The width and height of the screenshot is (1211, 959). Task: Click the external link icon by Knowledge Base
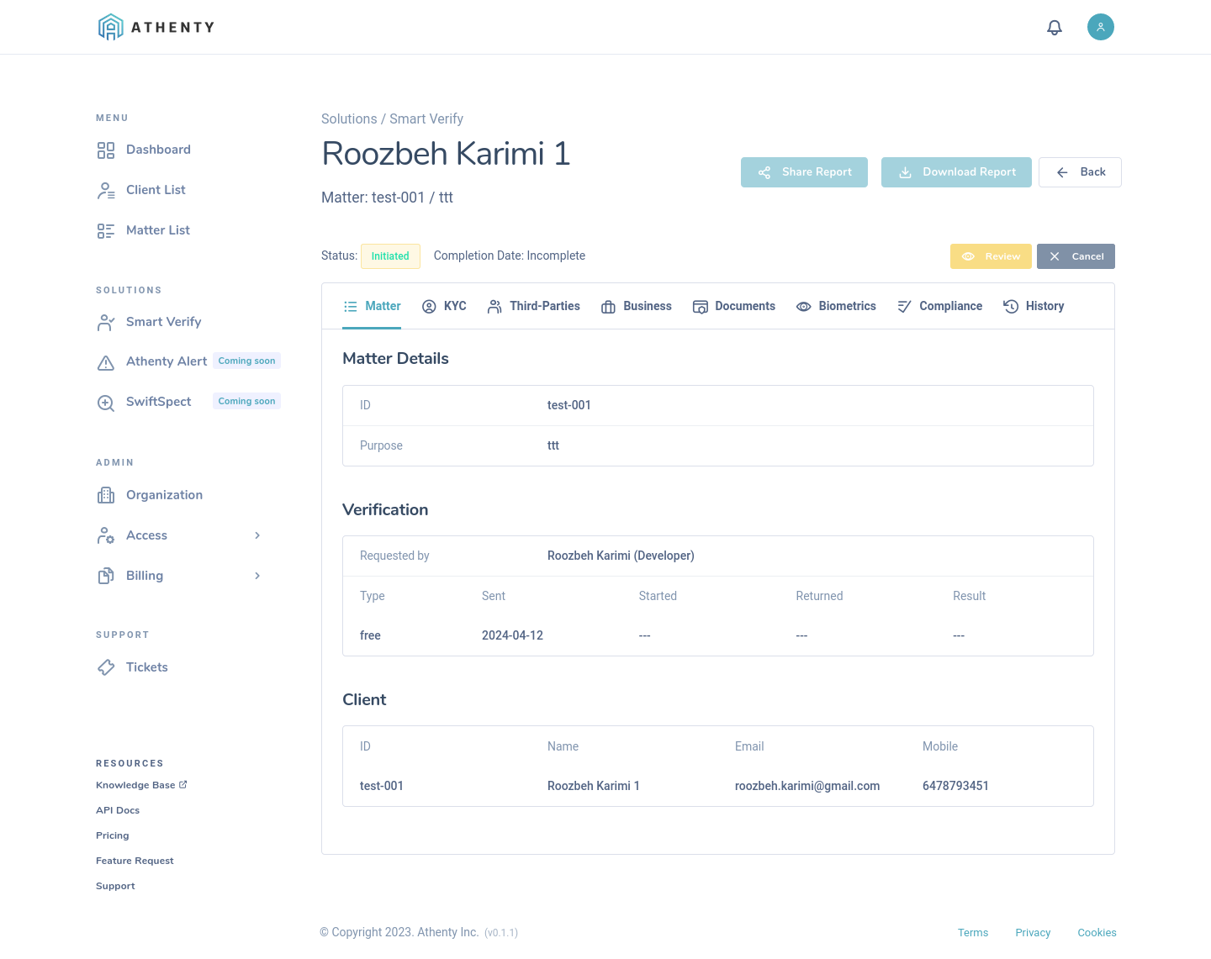coord(183,784)
